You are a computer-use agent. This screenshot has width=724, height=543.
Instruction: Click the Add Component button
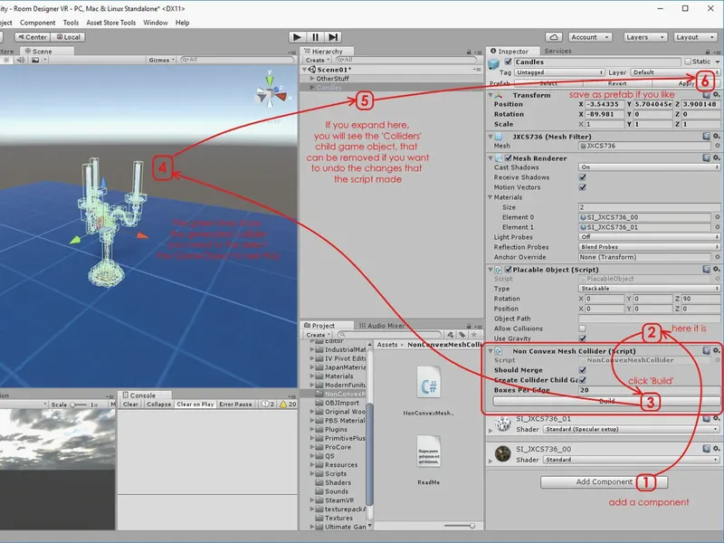(604, 482)
